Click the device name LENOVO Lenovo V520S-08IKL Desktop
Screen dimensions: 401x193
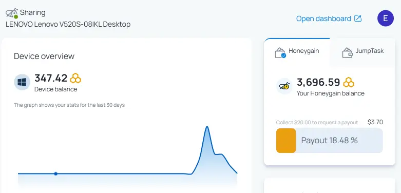click(68, 25)
